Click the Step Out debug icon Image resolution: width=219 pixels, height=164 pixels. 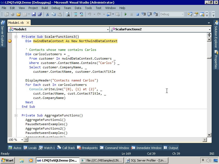tap(155, 14)
